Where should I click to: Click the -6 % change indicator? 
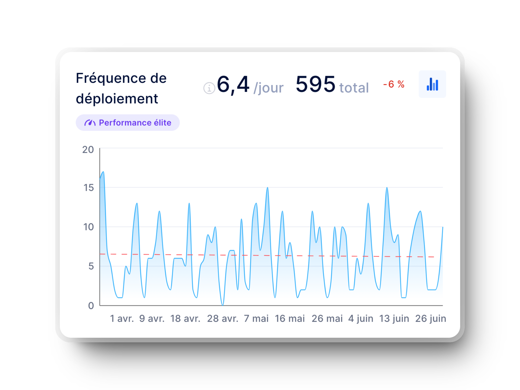[394, 84]
